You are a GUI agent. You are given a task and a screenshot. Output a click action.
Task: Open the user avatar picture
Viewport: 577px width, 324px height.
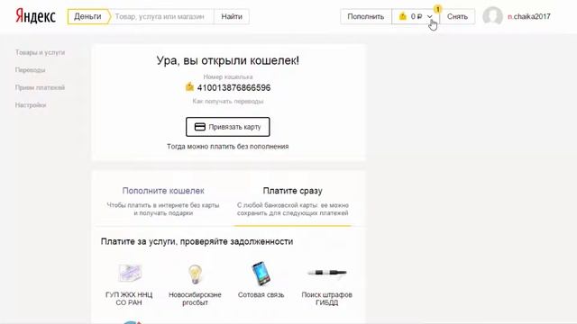(493, 16)
